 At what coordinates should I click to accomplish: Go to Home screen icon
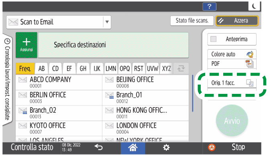tap(133, 147)
